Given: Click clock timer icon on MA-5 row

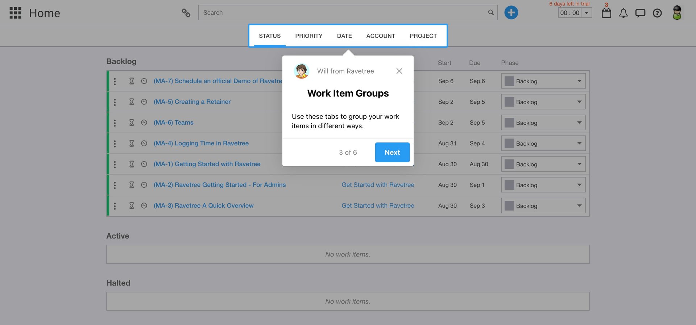Looking at the screenshot, I should pos(144,102).
